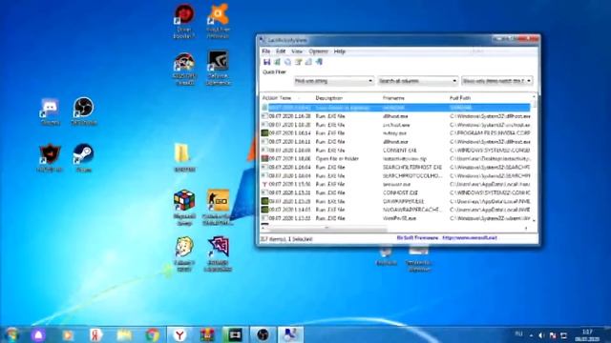Screen dimensions: 611x343
Task: Sort by the Filename column header
Action: point(413,98)
